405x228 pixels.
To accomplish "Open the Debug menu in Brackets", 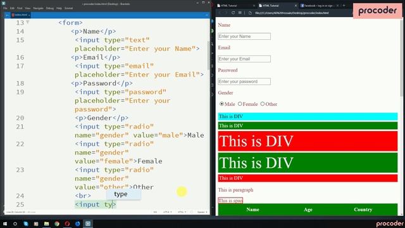I will tap(50, 8).
